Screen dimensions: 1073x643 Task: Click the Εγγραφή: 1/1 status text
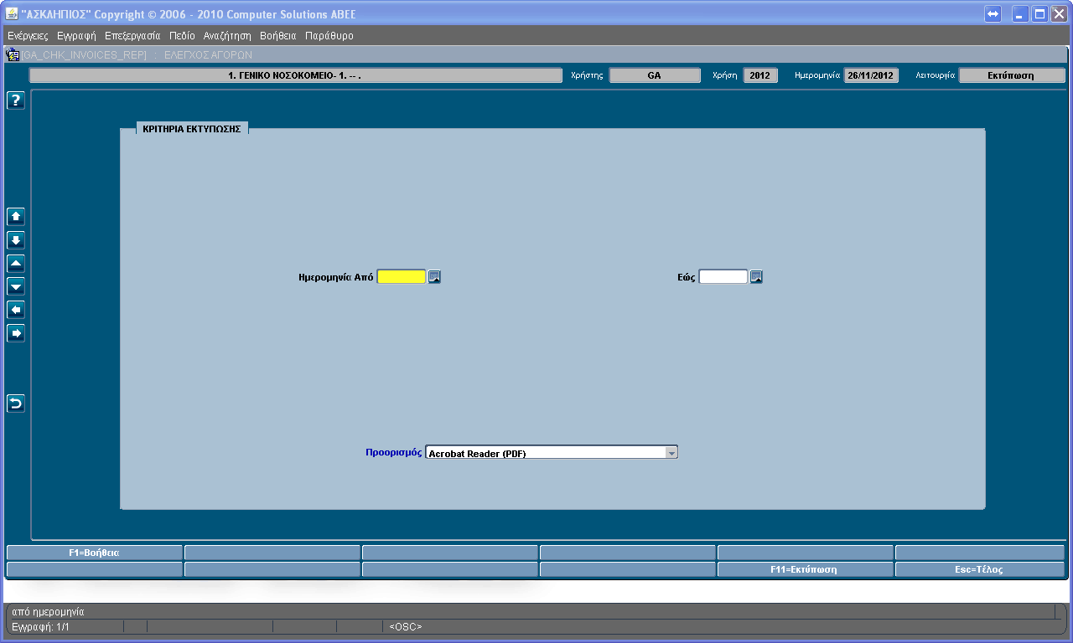click(x=40, y=626)
